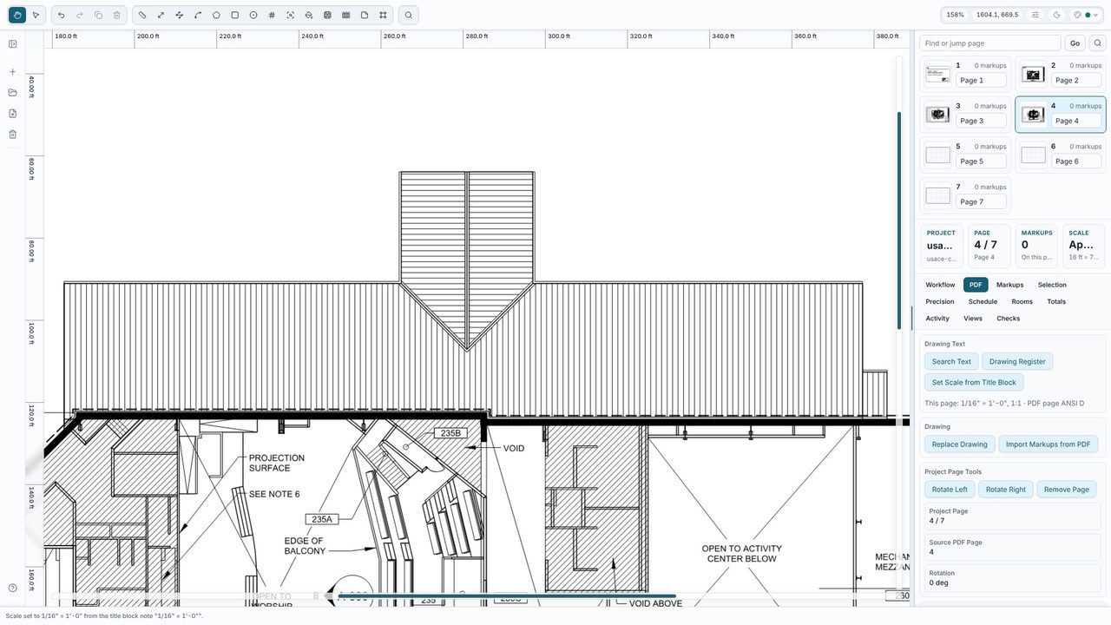Click the plus icon in left sidebar
This screenshot has height=625, width=1111.
pos(12,72)
